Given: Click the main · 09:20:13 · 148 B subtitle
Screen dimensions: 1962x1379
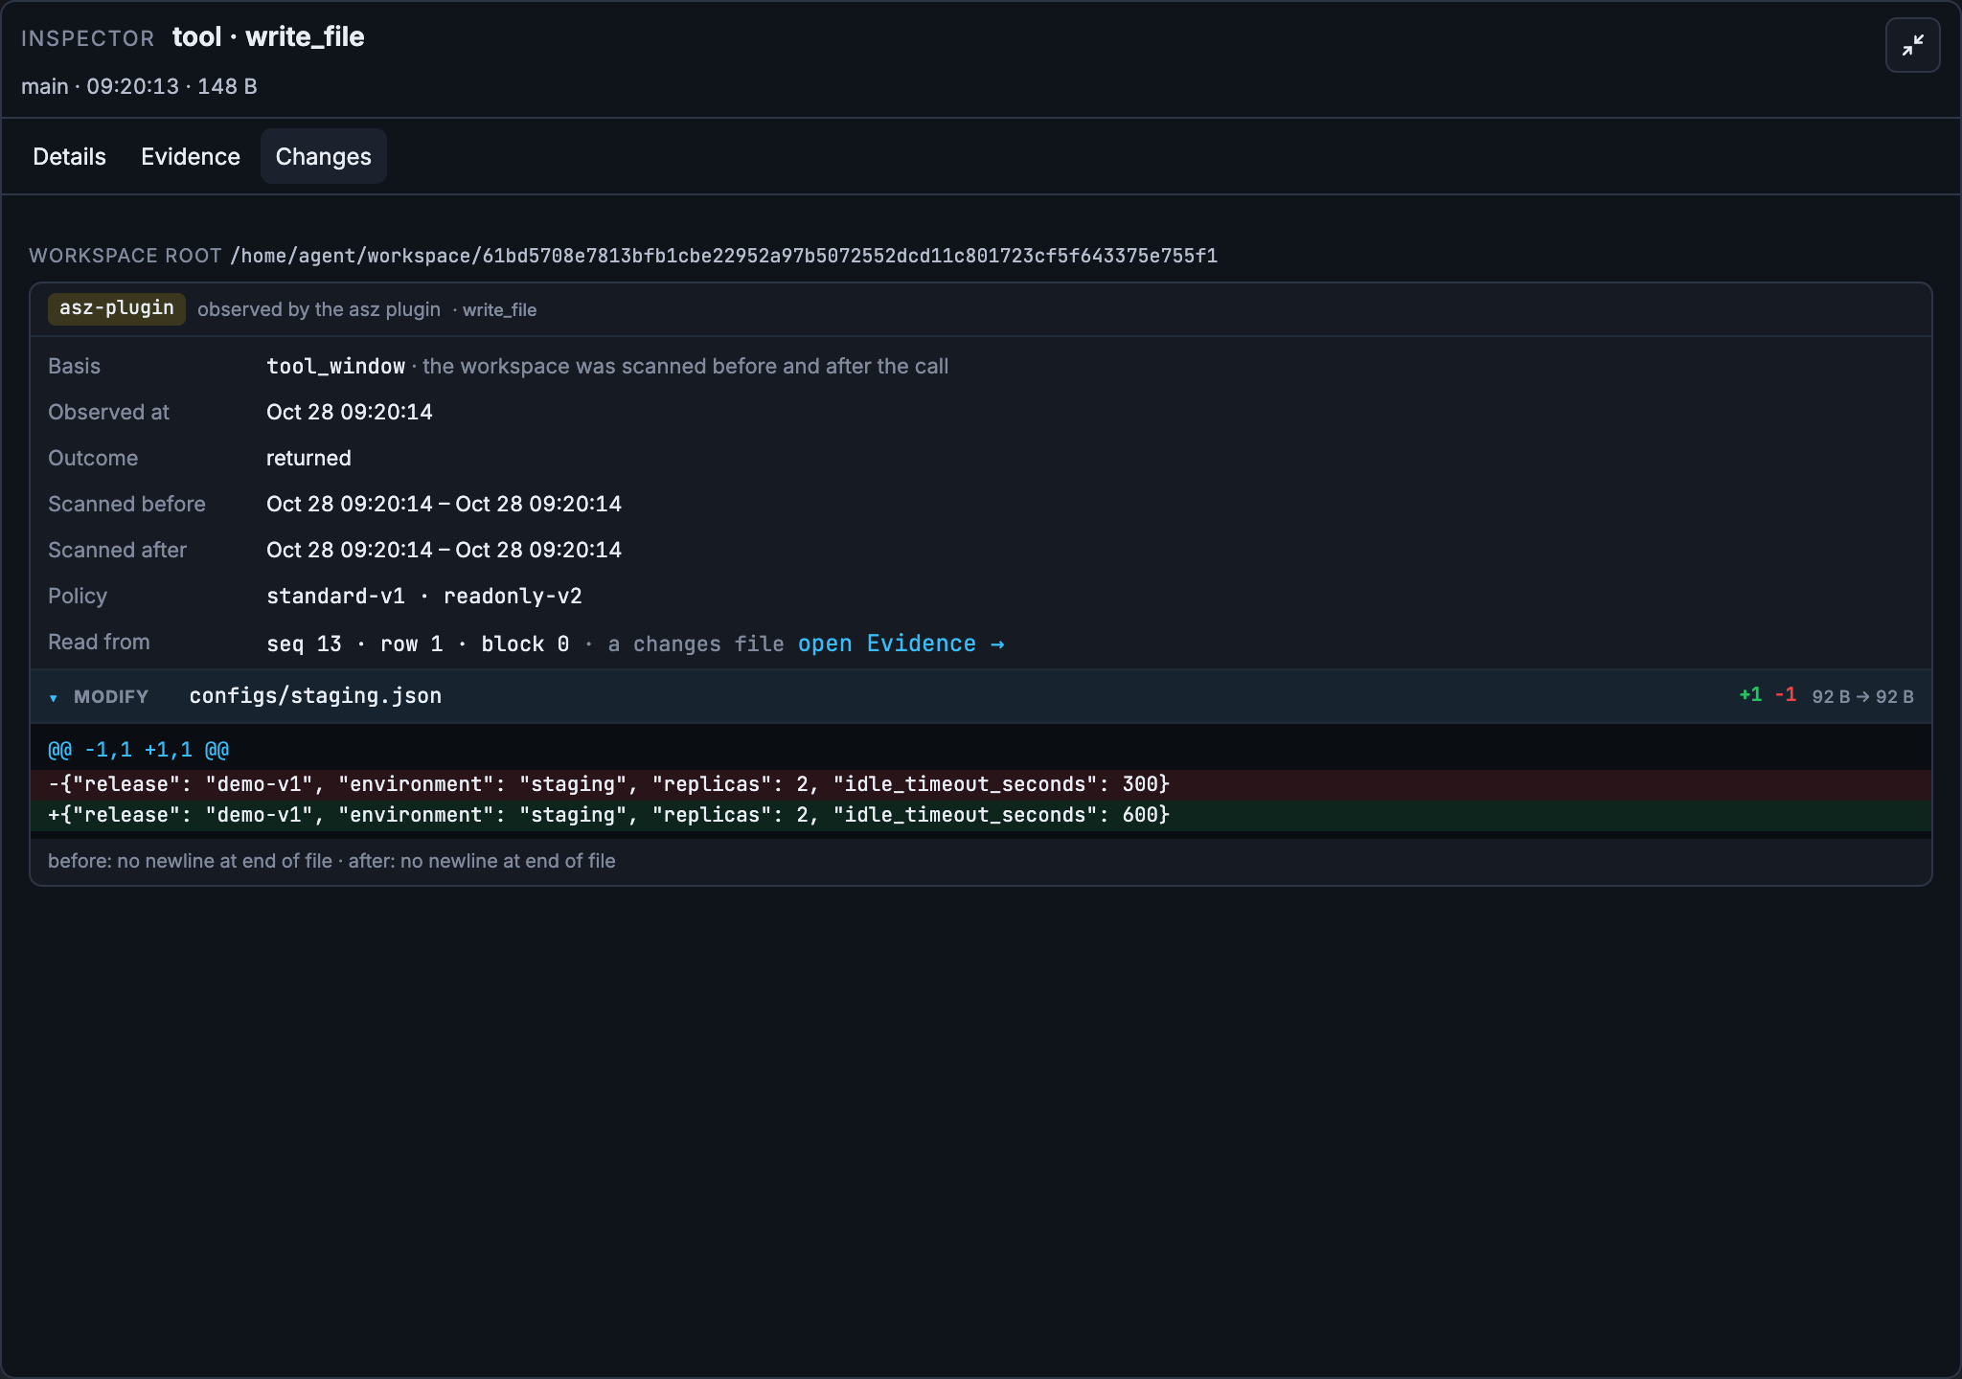Looking at the screenshot, I should pyautogui.click(x=139, y=86).
